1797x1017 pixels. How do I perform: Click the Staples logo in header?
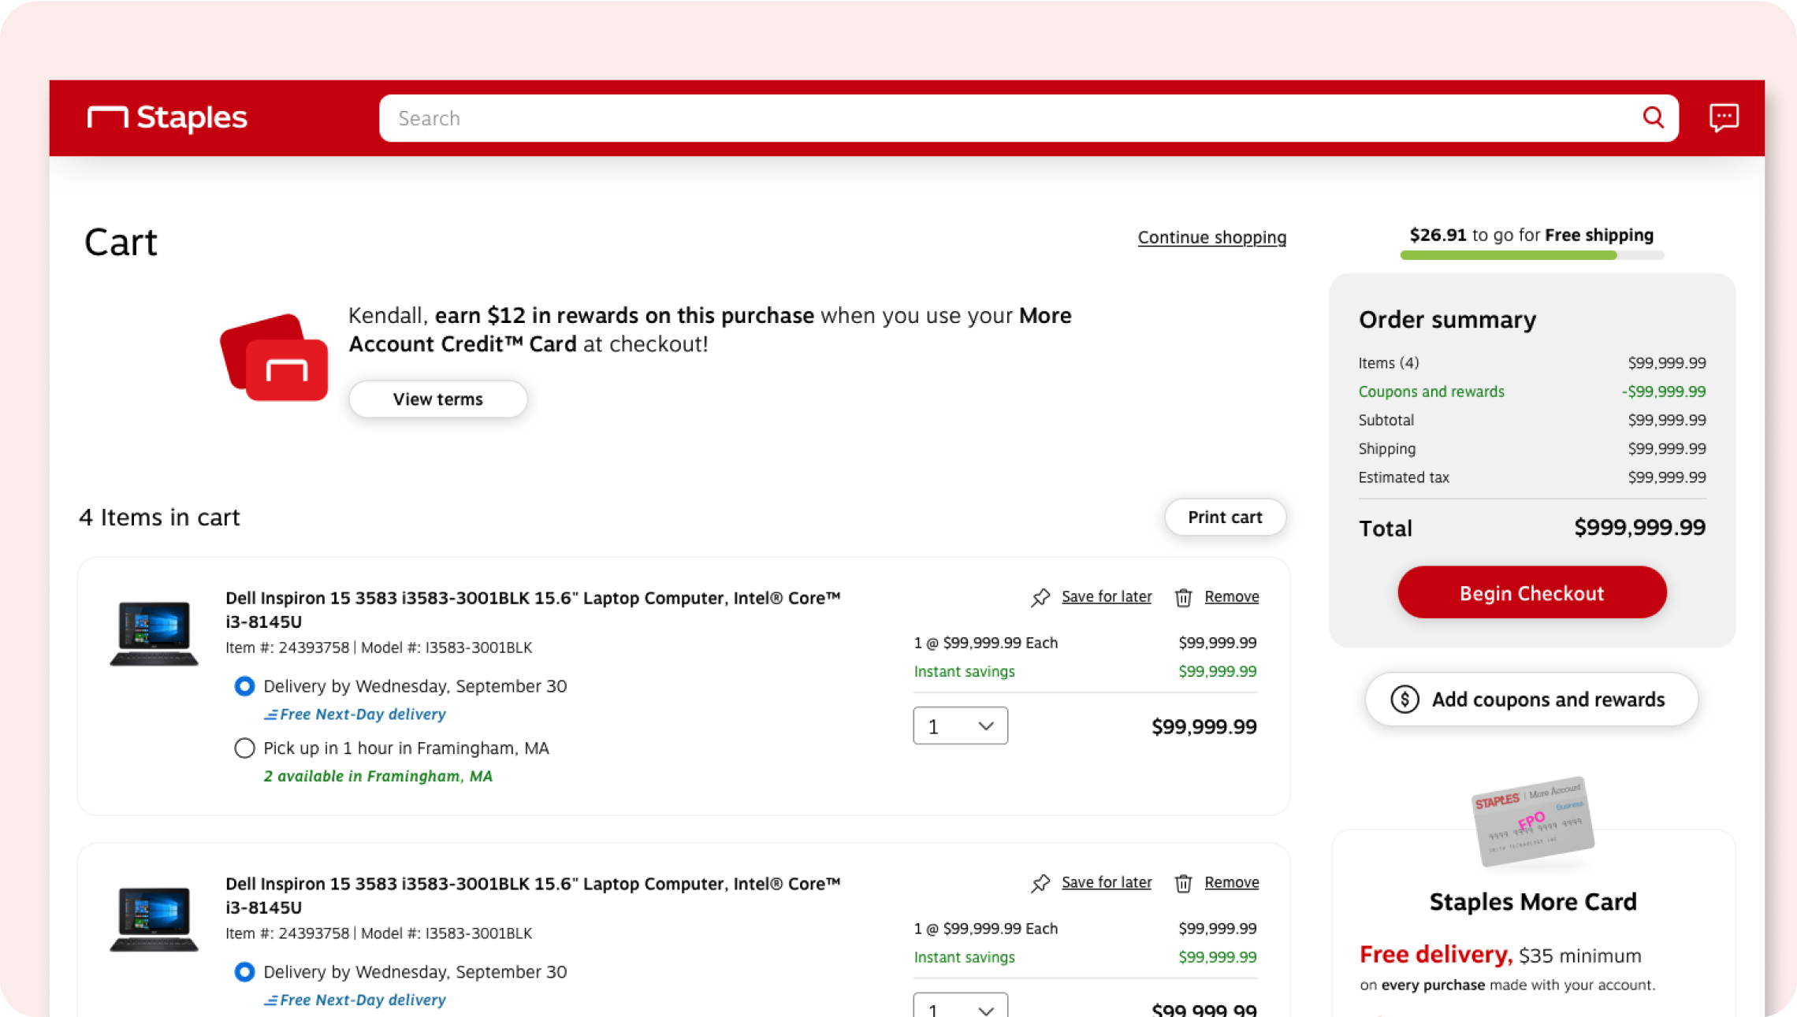tap(167, 118)
